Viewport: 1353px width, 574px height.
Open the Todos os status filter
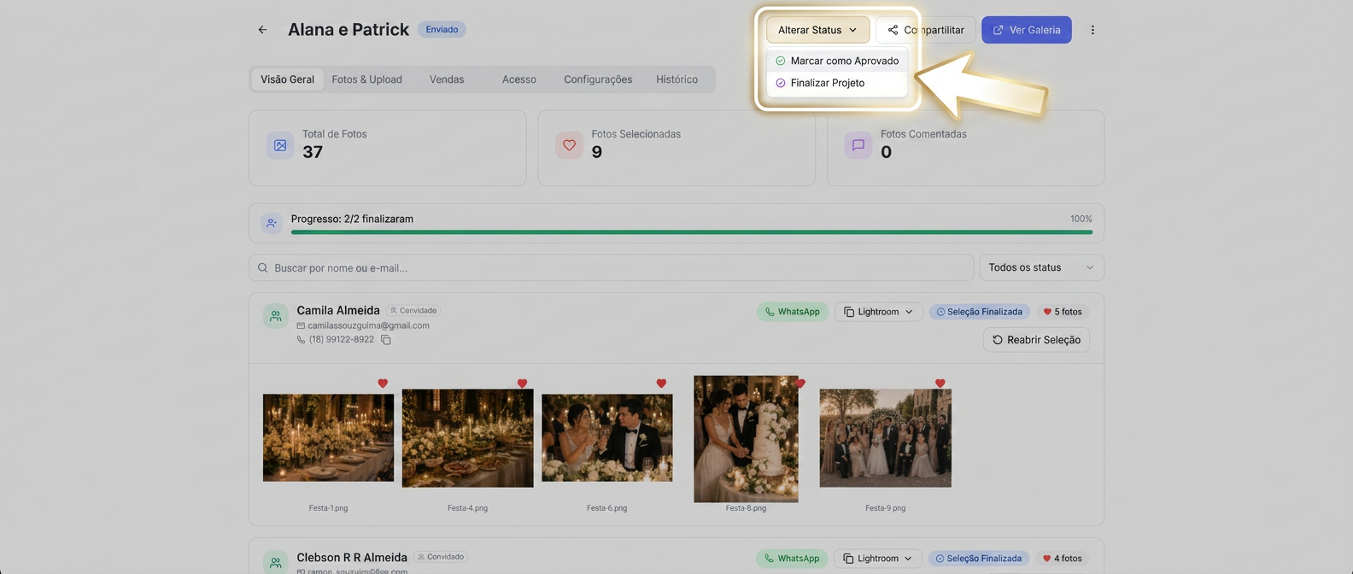pyautogui.click(x=1041, y=268)
